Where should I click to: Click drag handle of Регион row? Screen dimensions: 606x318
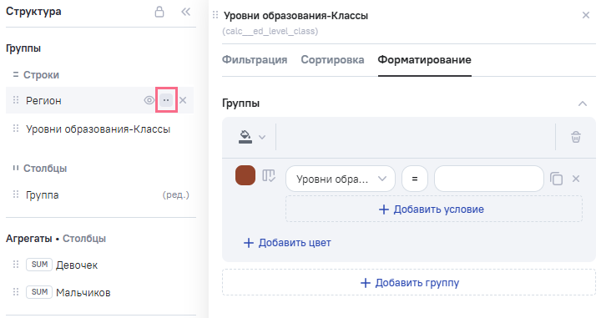pyautogui.click(x=16, y=100)
